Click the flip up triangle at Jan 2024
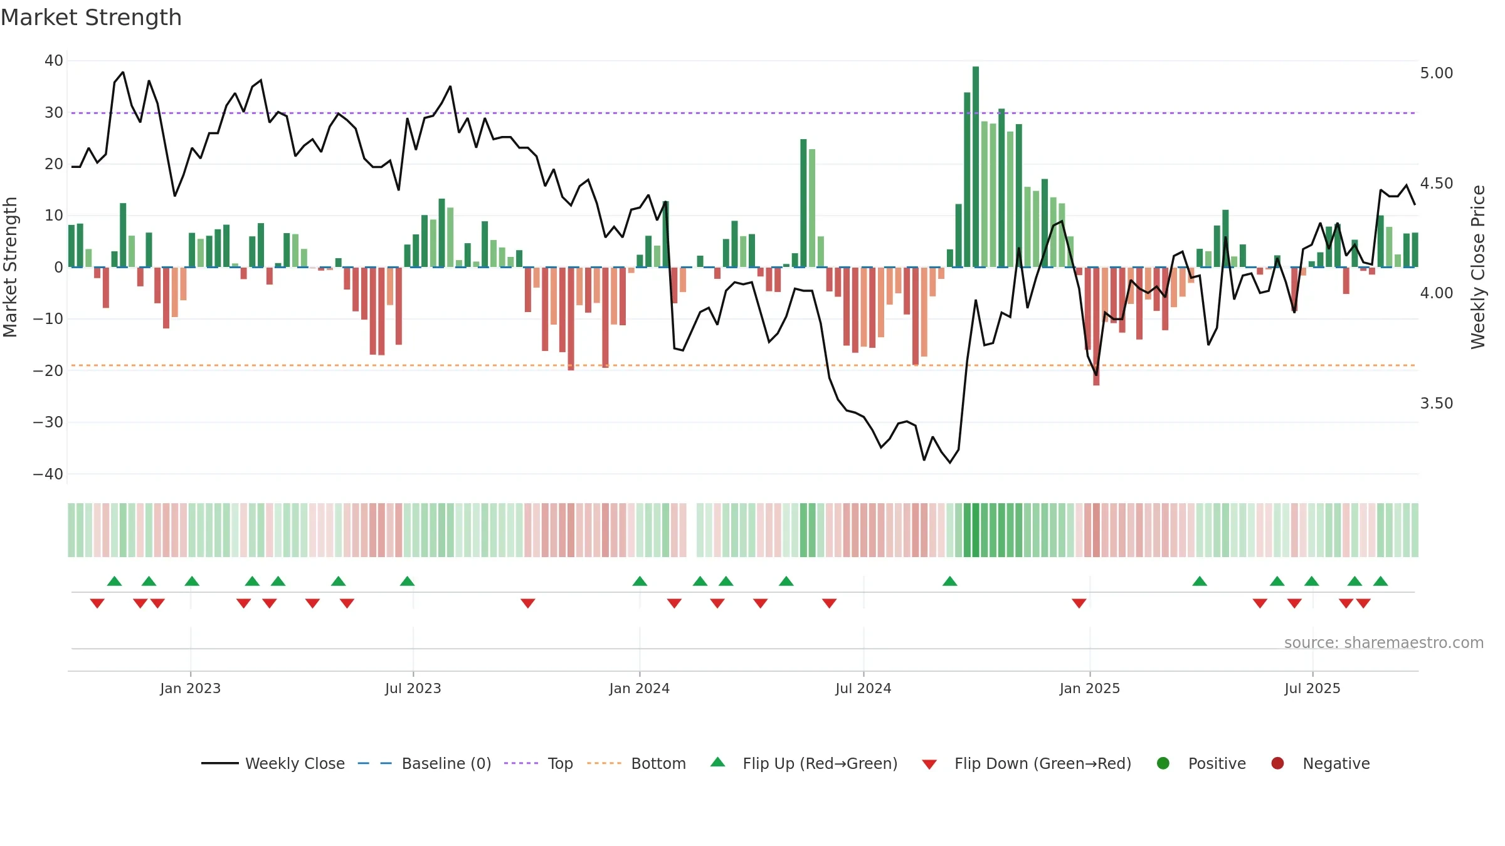Image resolution: width=1505 pixels, height=846 pixels. pyautogui.click(x=640, y=581)
